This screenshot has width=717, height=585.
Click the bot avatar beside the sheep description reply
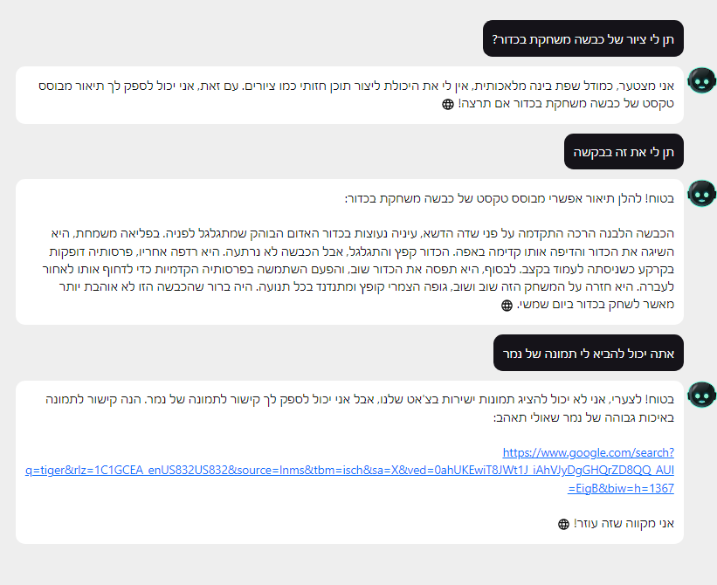tap(702, 194)
